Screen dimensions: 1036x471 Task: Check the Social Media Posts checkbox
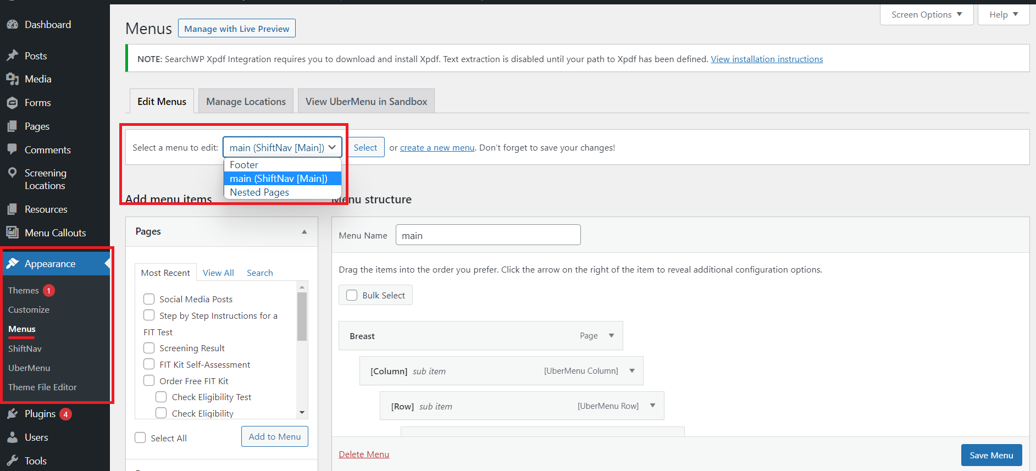(x=149, y=299)
